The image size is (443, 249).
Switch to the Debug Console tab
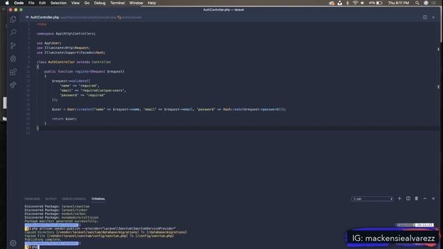click(74, 199)
